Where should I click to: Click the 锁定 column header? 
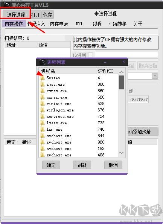point(11,142)
